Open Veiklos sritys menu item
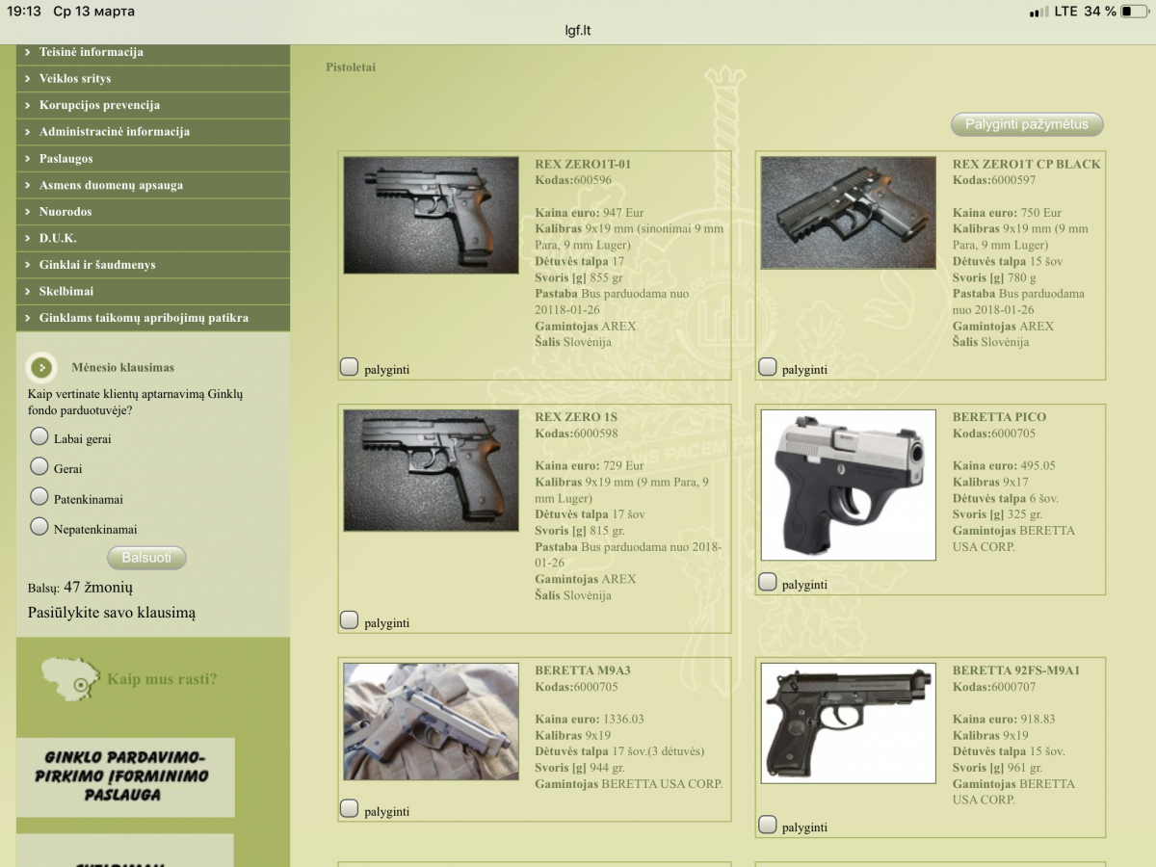This screenshot has height=867, width=1156. coord(153,79)
